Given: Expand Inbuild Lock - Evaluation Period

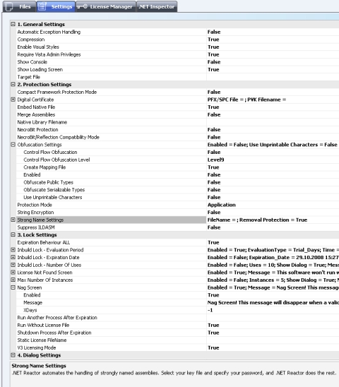Looking at the screenshot, I should [13, 249].
